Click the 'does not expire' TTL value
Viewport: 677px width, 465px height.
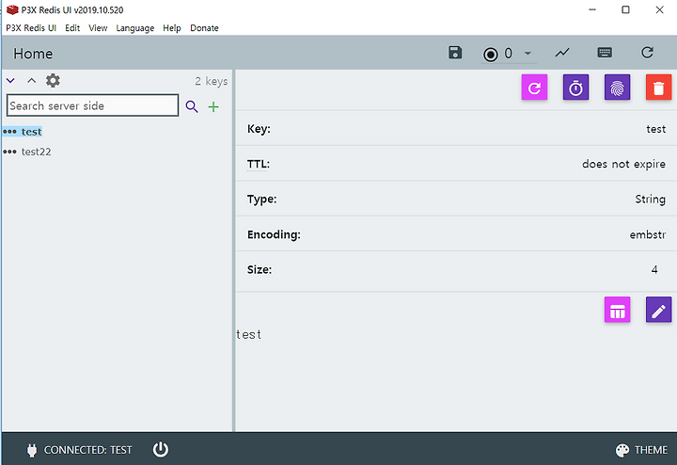coord(623,164)
